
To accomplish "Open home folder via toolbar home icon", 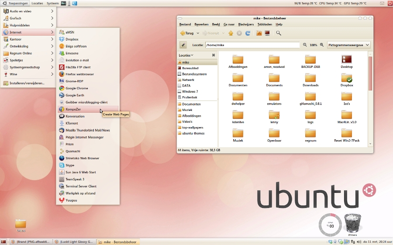I will click(x=259, y=33).
